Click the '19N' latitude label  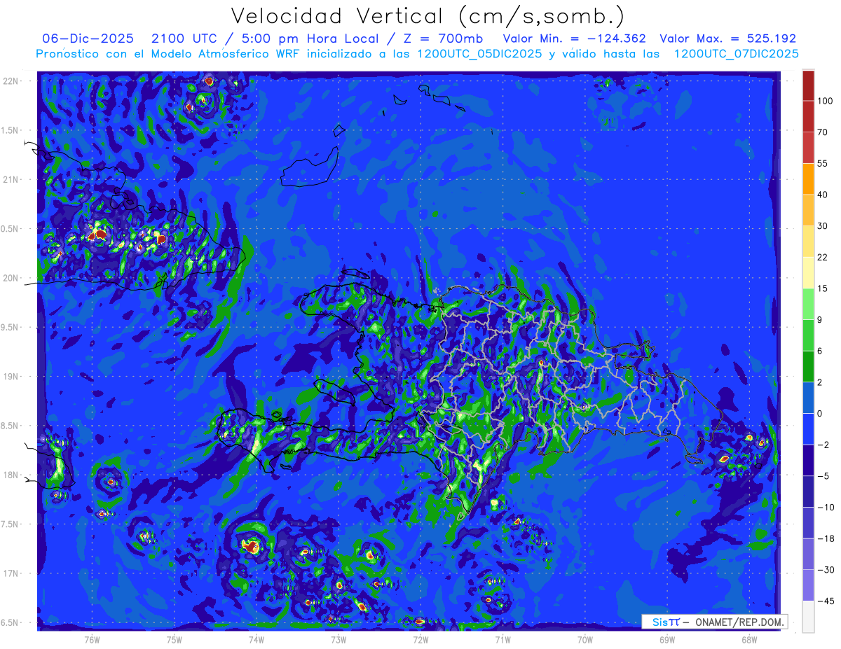pyautogui.click(x=11, y=377)
